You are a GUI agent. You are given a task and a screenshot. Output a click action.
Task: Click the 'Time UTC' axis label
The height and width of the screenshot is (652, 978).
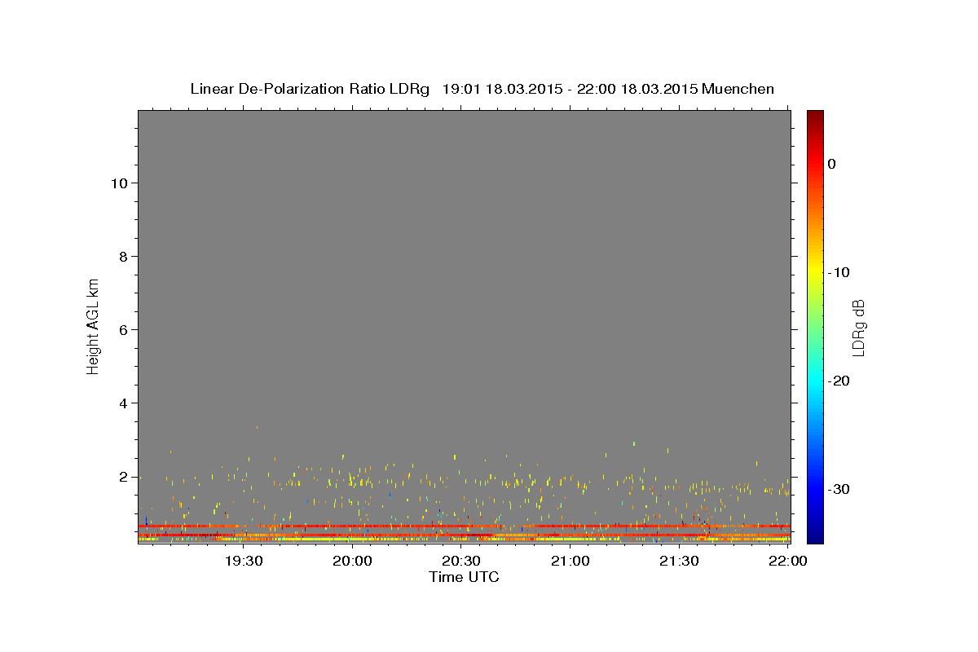tap(464, 577)
